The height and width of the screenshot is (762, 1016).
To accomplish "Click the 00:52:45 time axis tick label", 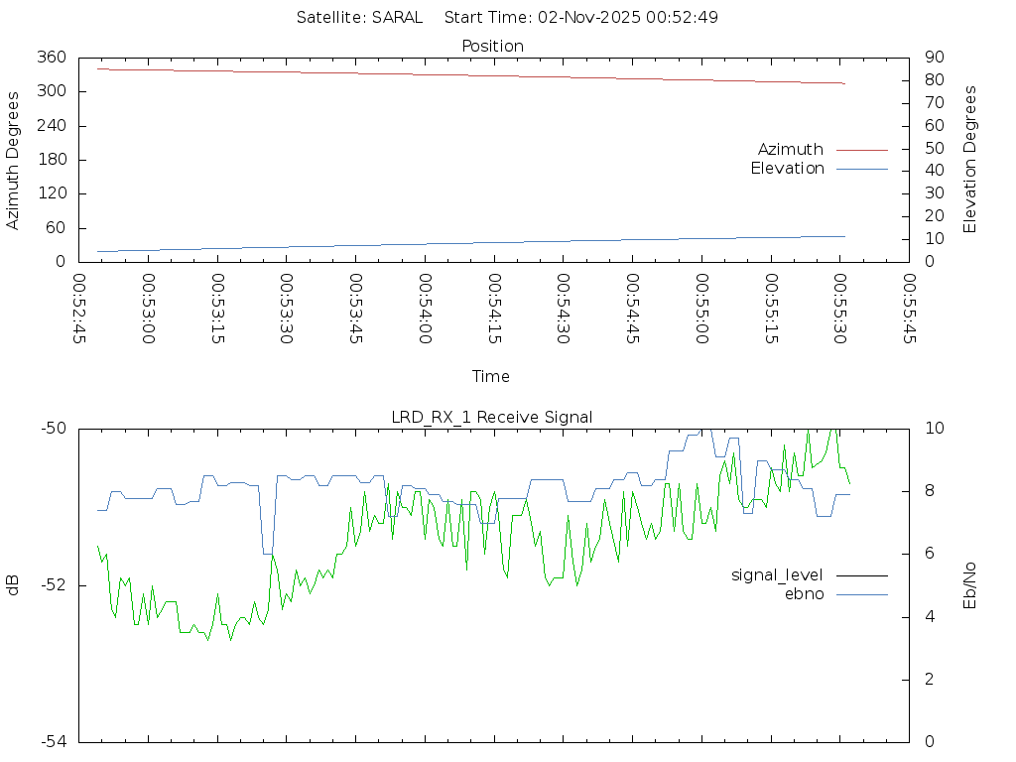I will 79,309.
